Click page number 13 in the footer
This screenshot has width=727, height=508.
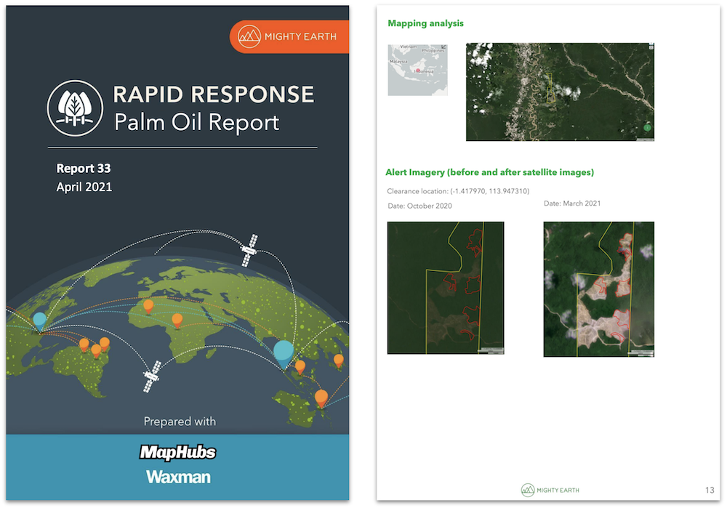click(710, 490)
